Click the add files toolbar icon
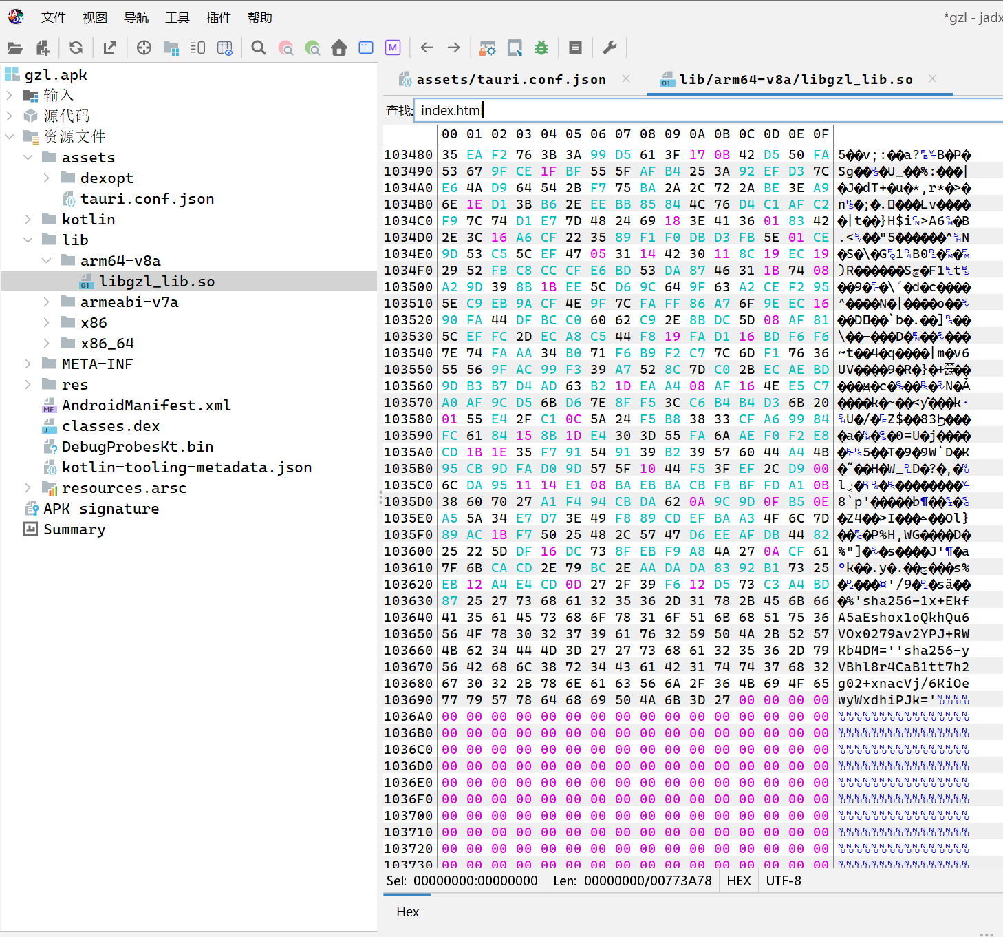Image resolution: width=1003 pixels, height=937 pixels. (x=43, y=48)
